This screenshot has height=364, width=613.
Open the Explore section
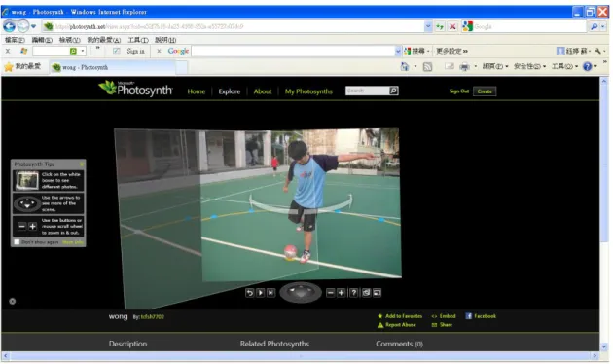[x=229, y=91]
